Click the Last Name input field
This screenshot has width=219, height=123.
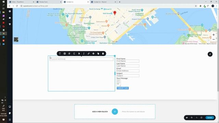click(128, 66)
